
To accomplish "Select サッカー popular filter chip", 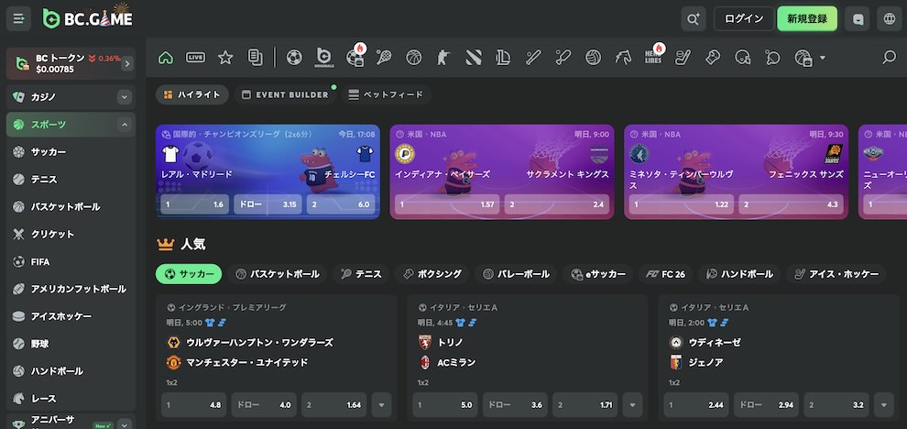I will tap(189, 274).
